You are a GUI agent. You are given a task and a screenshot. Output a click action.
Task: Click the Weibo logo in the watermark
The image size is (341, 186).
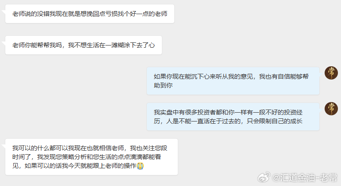pos(264,177)
